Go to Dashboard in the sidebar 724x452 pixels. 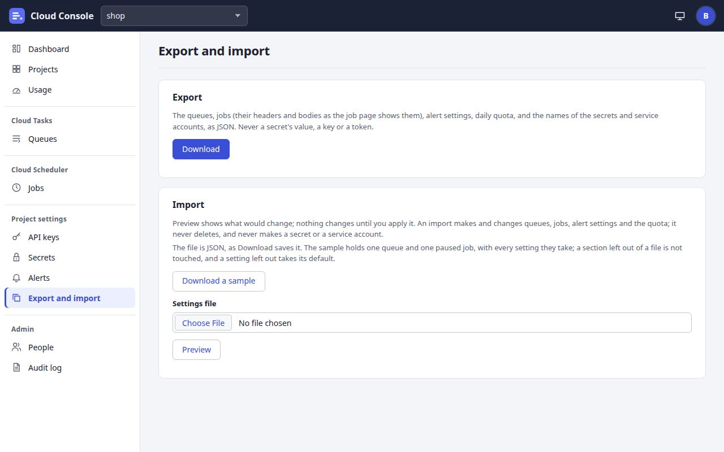[x=70, y=49]
